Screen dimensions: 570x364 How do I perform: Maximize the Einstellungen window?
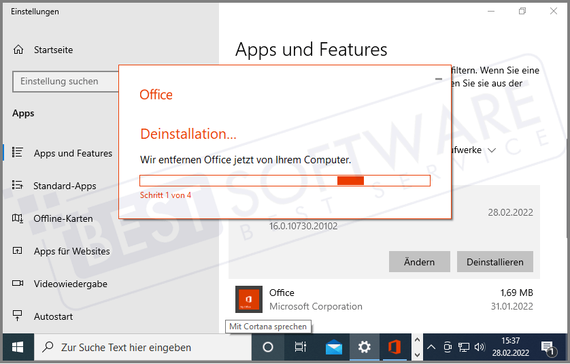[522, 12]
